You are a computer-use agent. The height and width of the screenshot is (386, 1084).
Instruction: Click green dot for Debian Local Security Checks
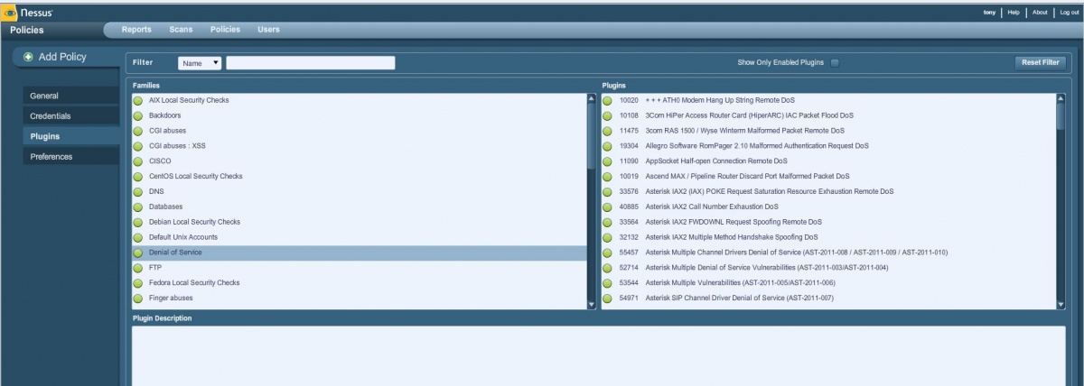pyautogui.click(x=138, y=223)
